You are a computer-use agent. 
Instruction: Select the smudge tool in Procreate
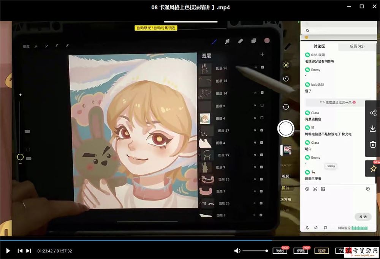227,41
